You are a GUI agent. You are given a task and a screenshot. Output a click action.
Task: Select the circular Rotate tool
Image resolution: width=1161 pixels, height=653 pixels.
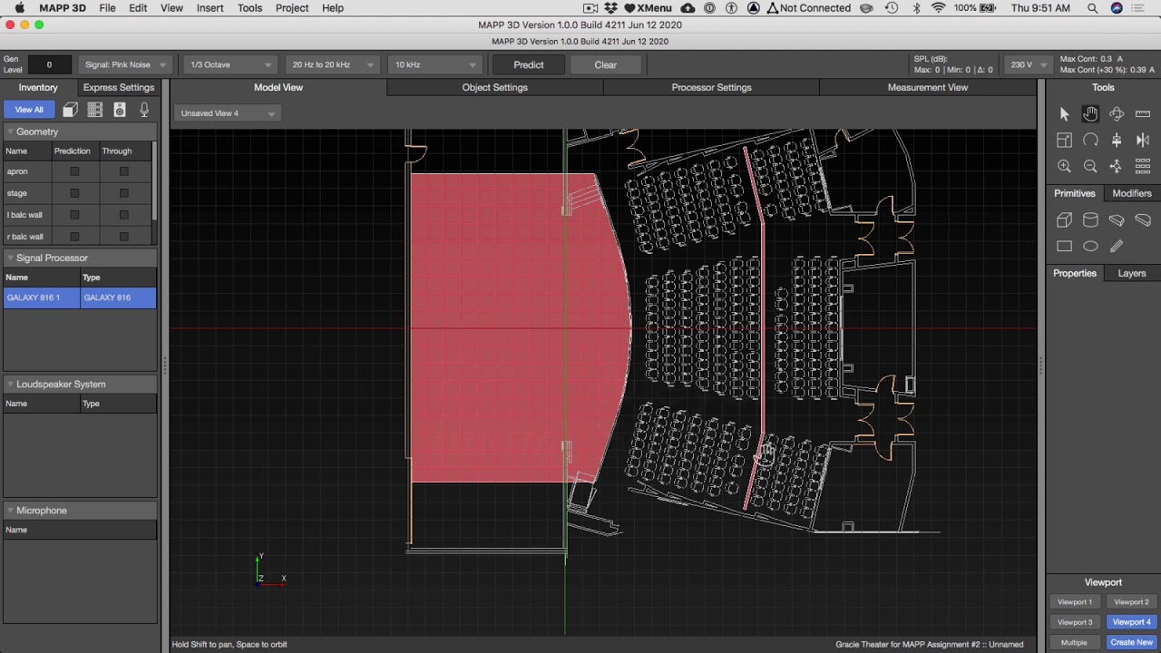click(1090, 140)
